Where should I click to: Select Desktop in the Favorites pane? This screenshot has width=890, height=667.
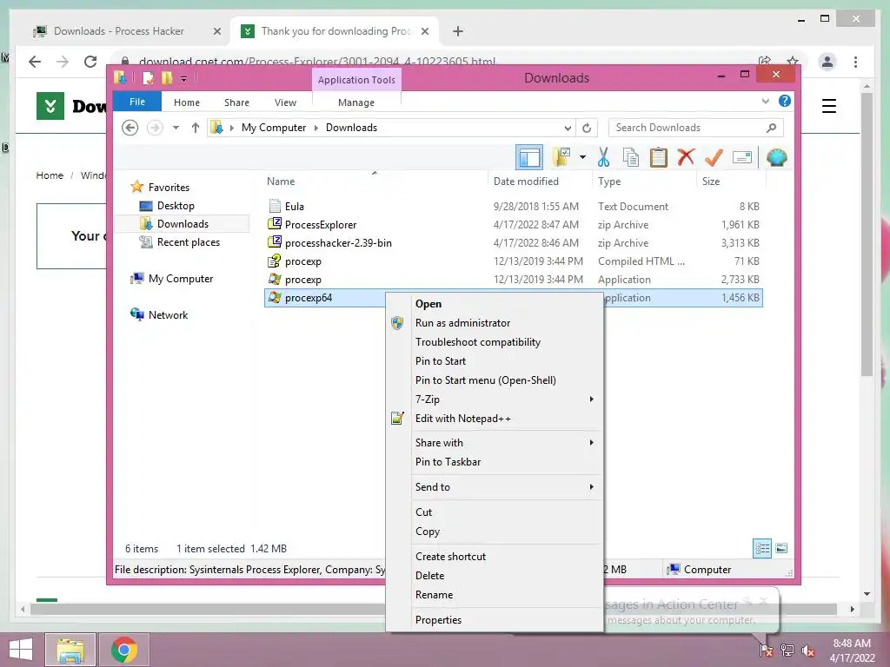[176, 206]
